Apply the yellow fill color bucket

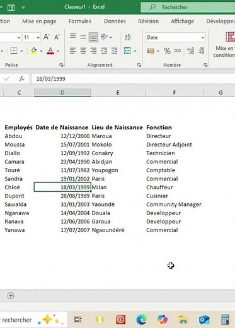(x=34, y=50)
